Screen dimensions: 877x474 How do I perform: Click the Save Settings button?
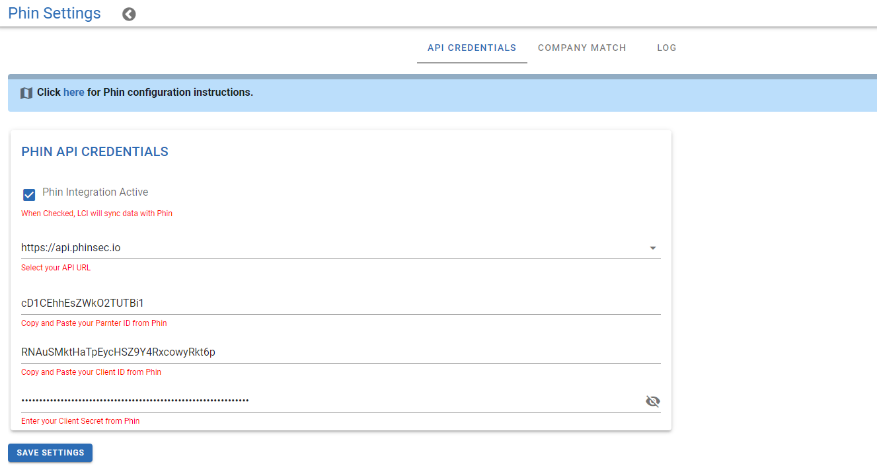50,453
